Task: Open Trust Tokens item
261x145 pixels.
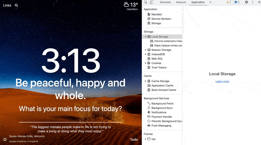Action: click(159, 67)
